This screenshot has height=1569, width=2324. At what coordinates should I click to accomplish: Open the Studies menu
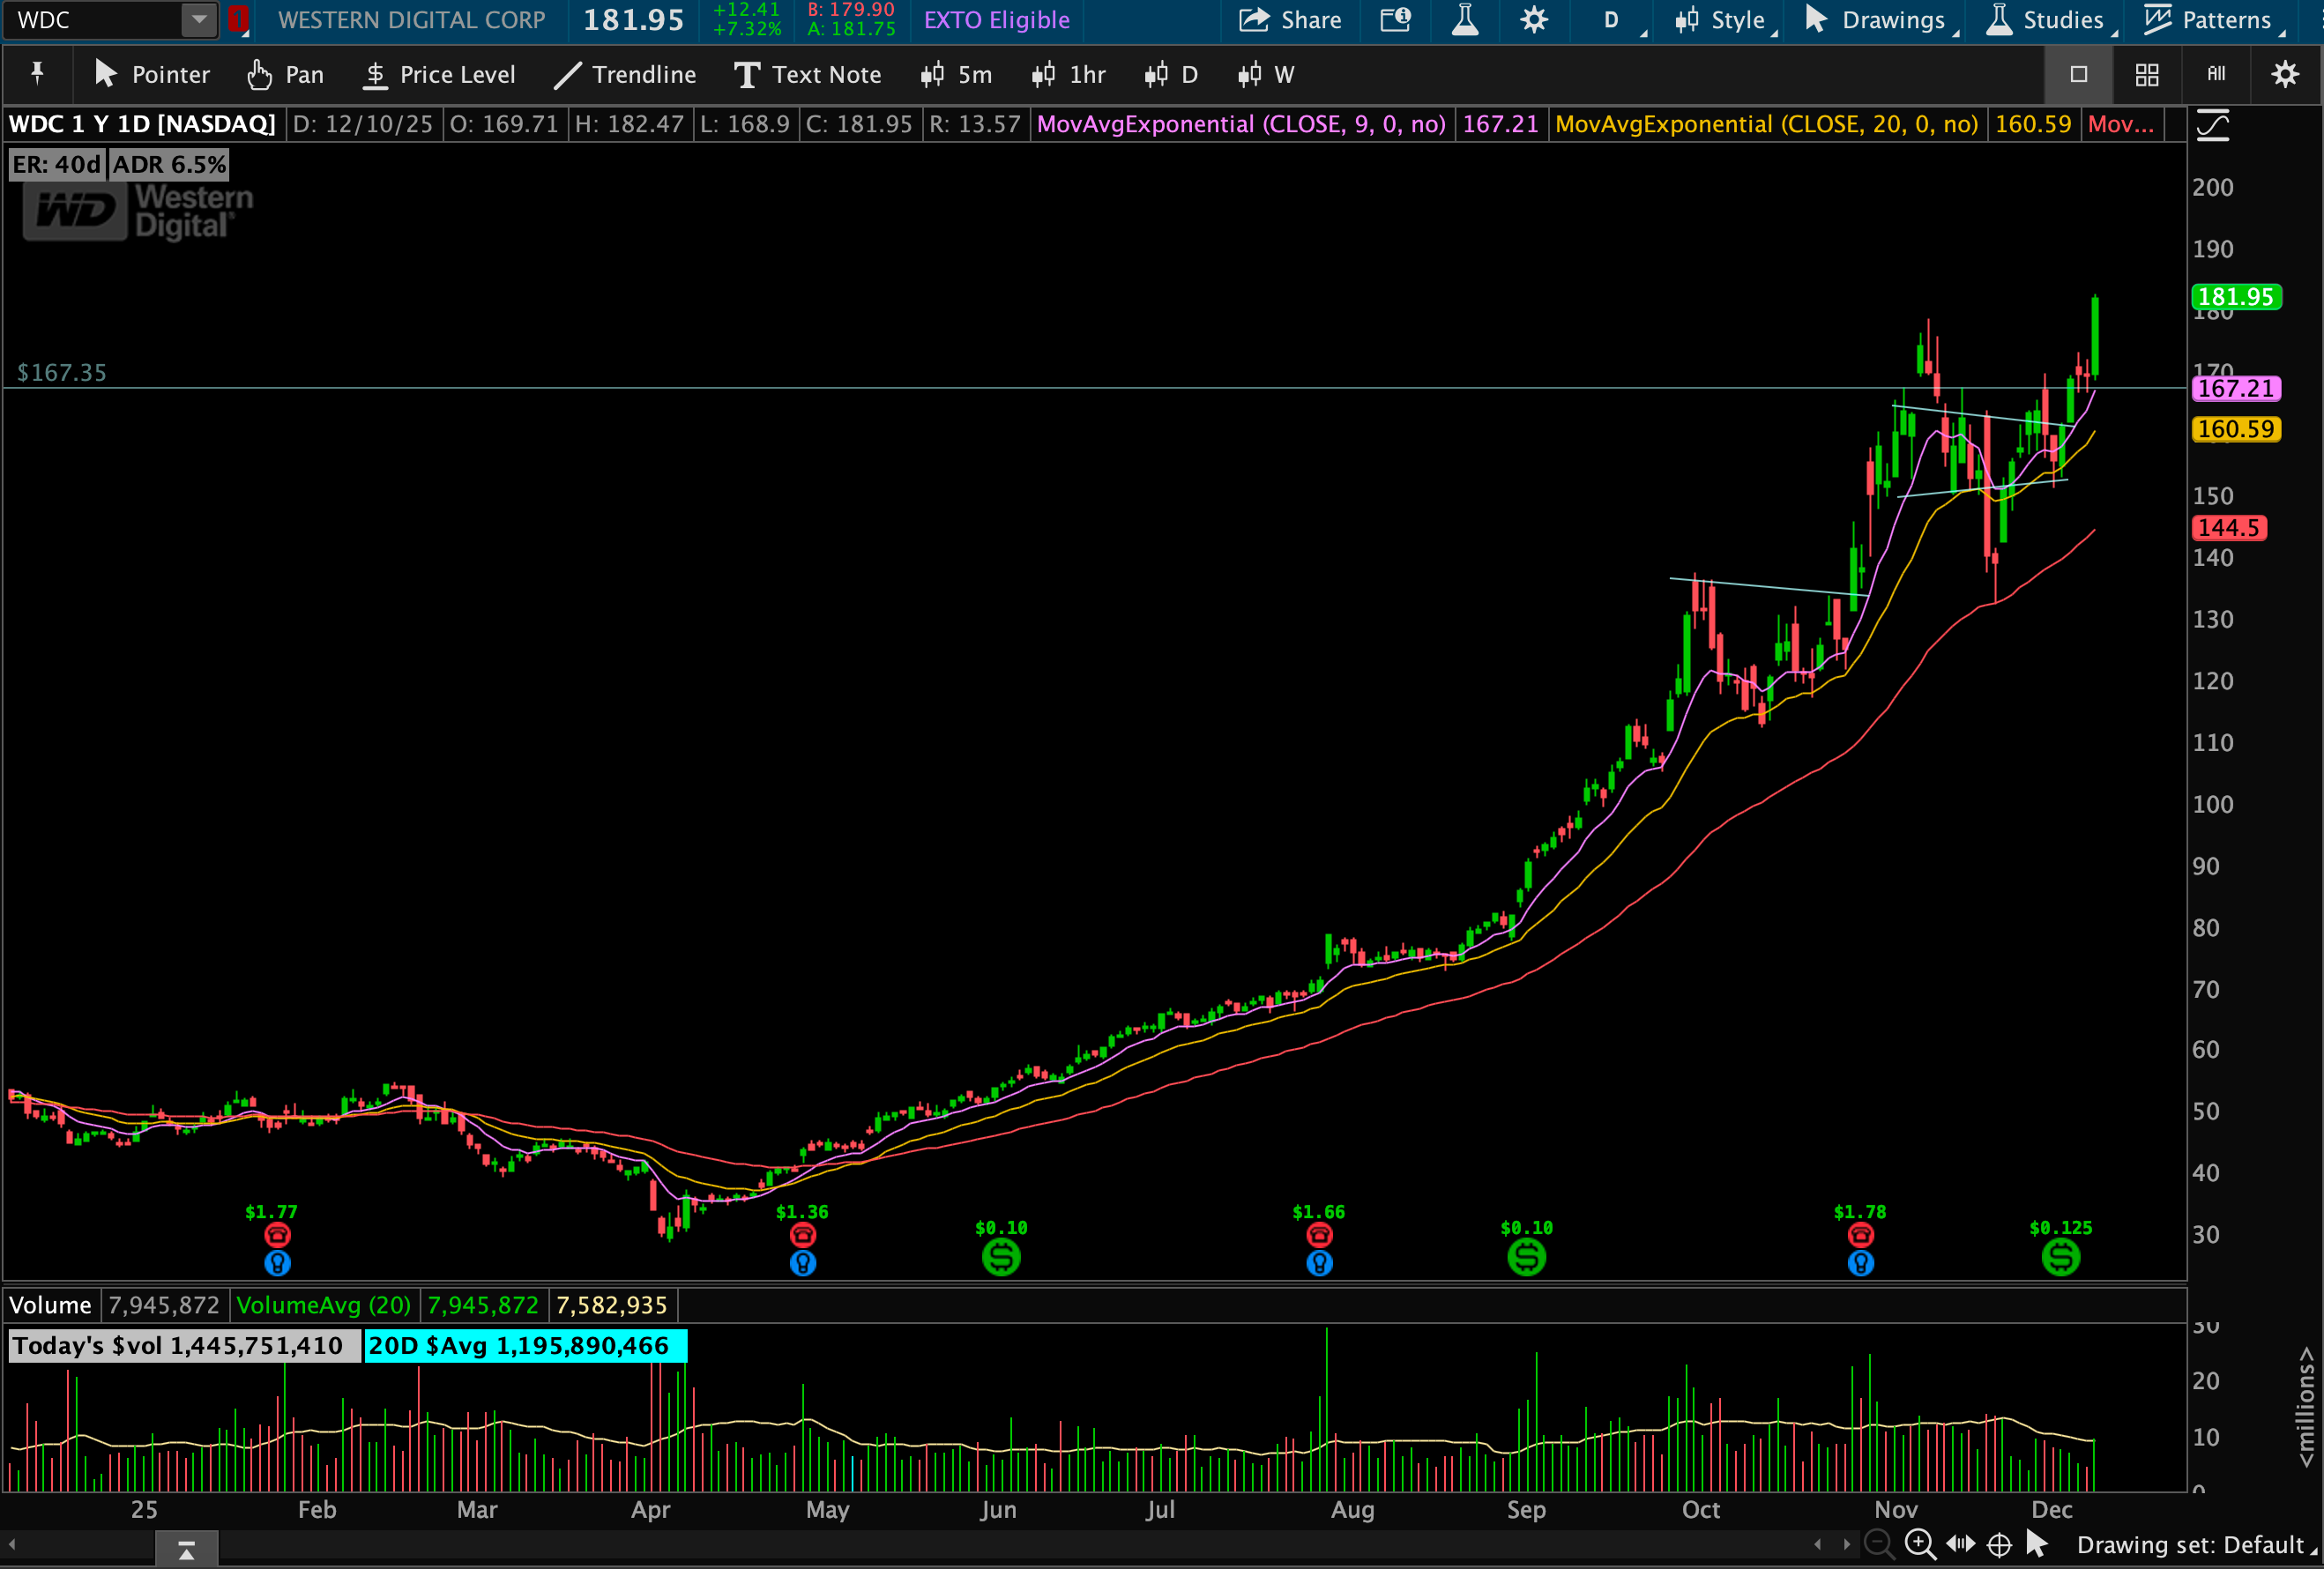2049,20
